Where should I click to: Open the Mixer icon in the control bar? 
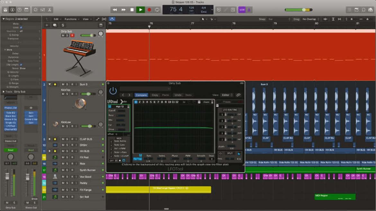click(43, 10)
